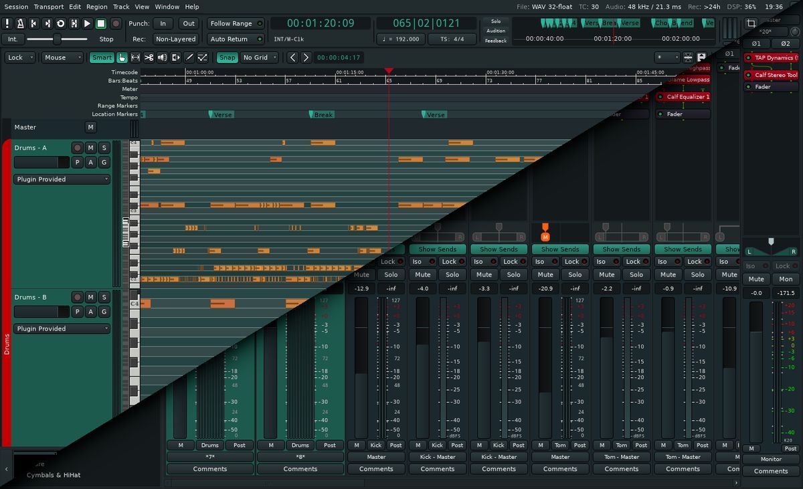This screenshot has width=803, height=489.
Task: Select the Stretch regions tool
Action: [175, 58]
